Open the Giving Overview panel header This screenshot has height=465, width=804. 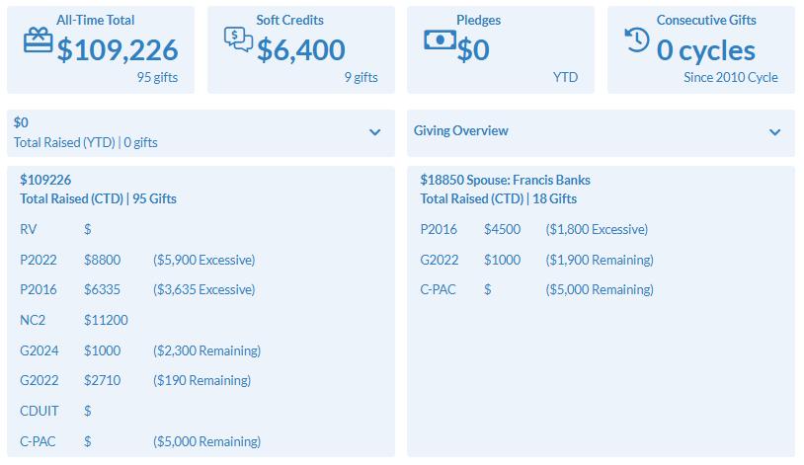(601, 132)
